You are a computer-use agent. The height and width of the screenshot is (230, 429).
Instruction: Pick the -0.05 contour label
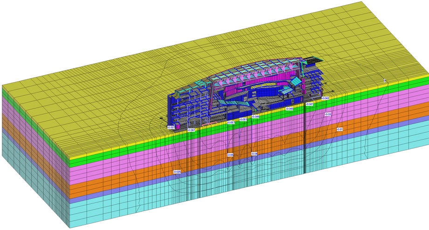[230, 155]
